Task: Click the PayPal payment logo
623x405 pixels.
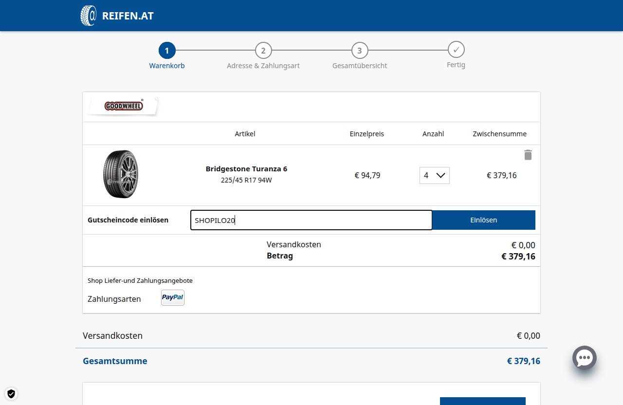Action: (x=173, y=297)
